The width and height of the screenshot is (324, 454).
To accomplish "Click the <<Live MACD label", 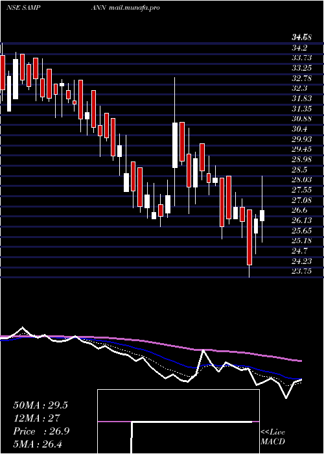I will pyautogui.click(x=273, y=437).
